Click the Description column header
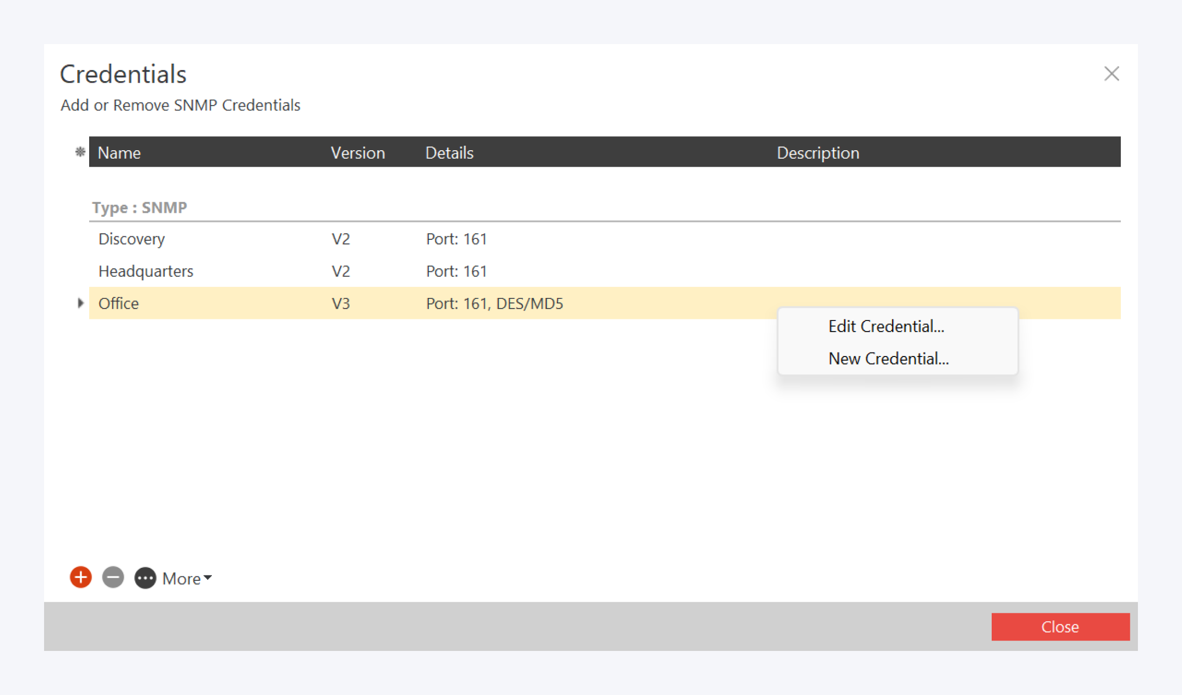Image resolution: width=1182 pixels, height=695 pixels. click(x=818, y=152)
